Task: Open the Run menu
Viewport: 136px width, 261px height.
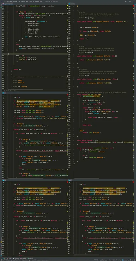Action: [x=27, y=1]
